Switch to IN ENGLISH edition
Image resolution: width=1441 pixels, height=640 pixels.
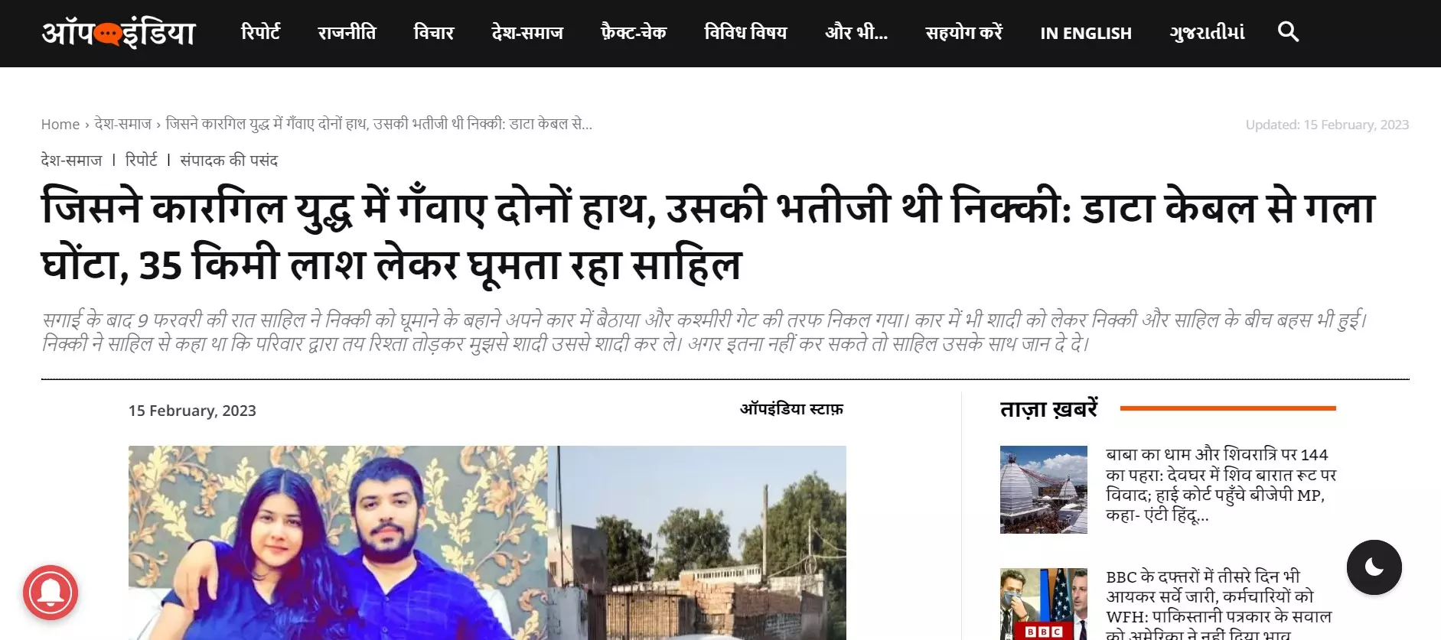(x=1085, y=33)
